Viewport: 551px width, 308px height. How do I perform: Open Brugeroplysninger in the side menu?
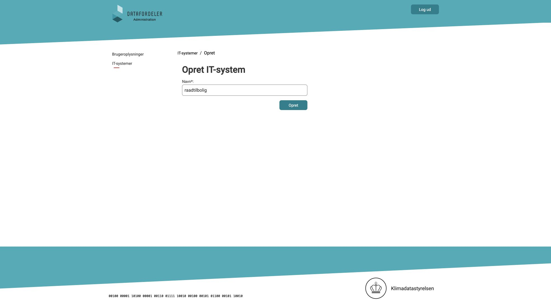pyautogui.click(x=128, y=54)
